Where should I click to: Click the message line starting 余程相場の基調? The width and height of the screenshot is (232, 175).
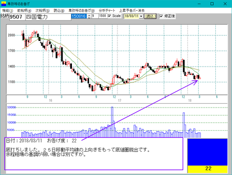46,155
